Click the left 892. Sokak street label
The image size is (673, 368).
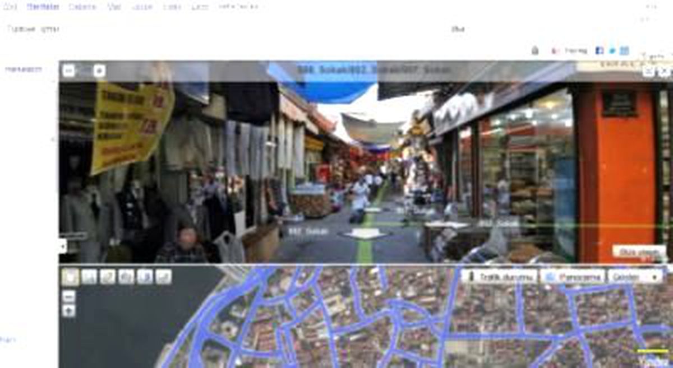[307, 230]
